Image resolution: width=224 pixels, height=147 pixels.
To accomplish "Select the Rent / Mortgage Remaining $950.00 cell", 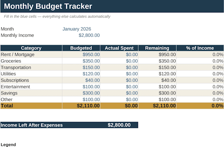I will coord(157,55).
